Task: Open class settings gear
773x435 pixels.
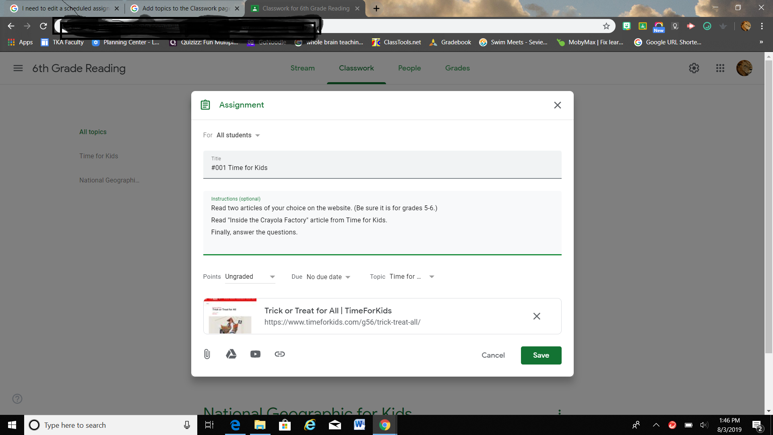Action: point(694,68)
